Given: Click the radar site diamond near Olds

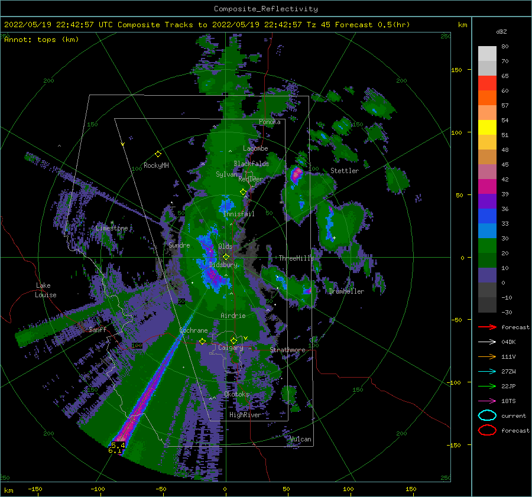Looking at the screenshot, I should click(x=226, y=257).
